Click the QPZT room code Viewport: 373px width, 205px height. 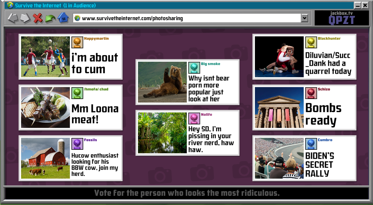342,20
